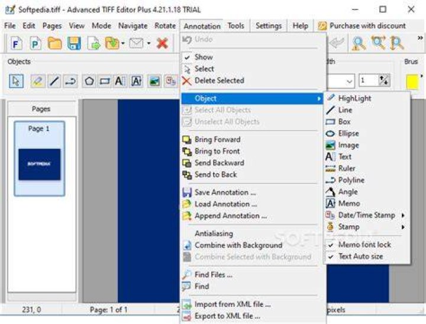Open the Tools menu
Image resolution: width=426 pixels, height=324 pixels.
(236, 26)
